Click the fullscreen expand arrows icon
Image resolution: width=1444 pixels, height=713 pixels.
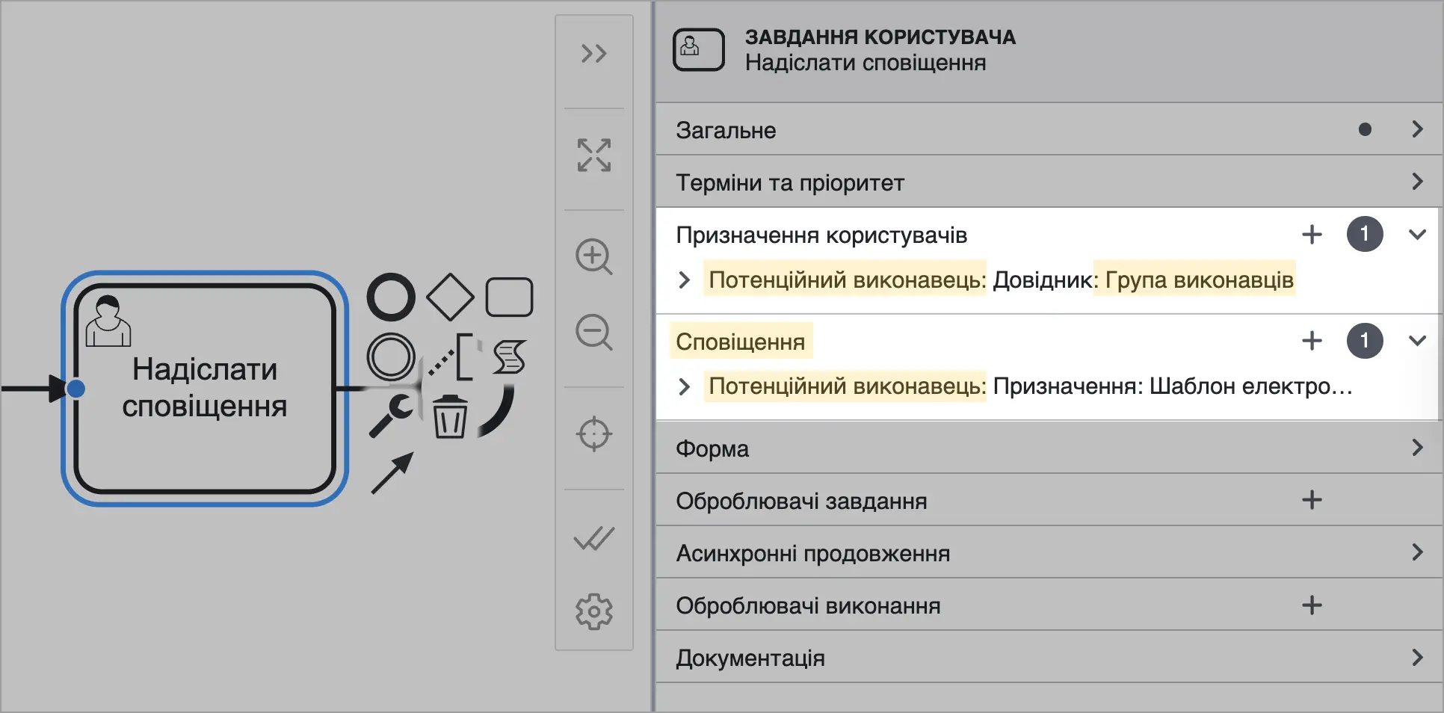point(594,155)
